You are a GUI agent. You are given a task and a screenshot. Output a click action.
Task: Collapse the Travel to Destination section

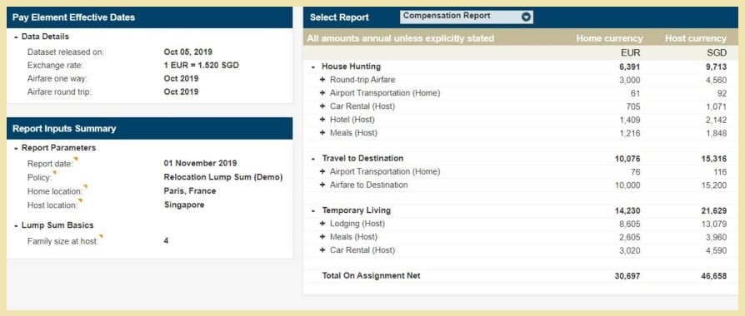tap(313, 159)
